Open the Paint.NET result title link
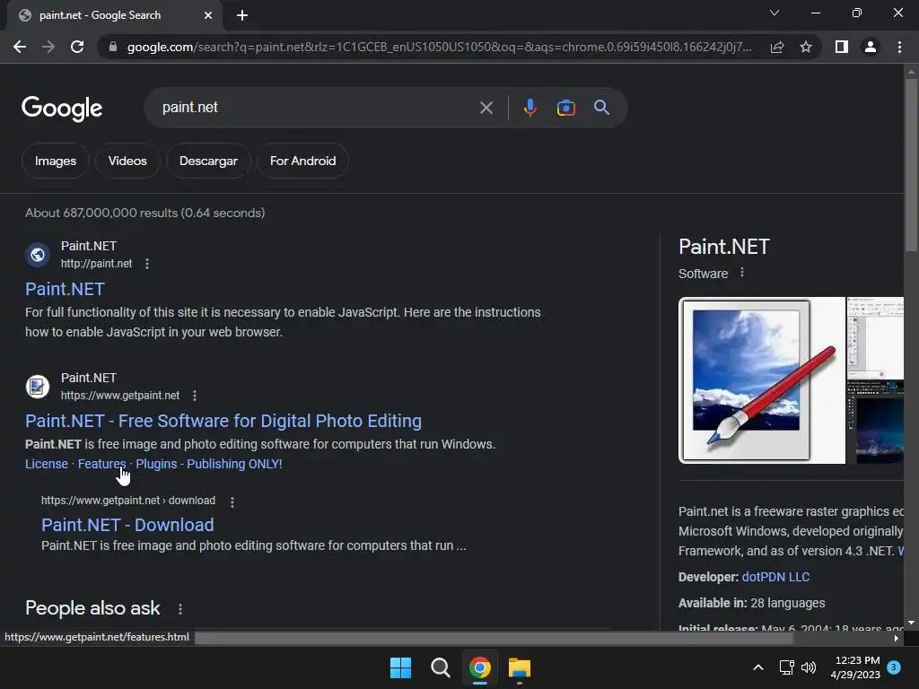 coord(65,289)
